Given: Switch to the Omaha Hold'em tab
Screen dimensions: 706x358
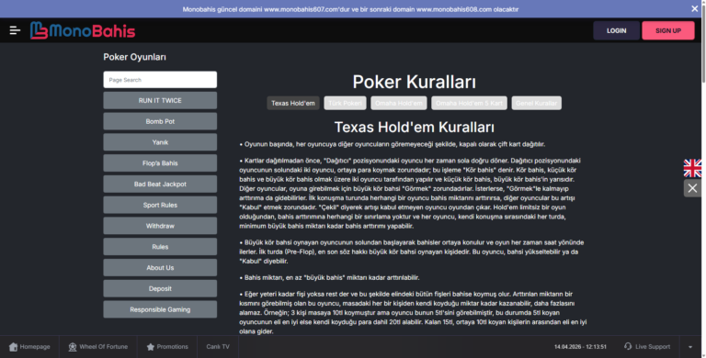Looking at the screenshot, I should pos(398,103).
